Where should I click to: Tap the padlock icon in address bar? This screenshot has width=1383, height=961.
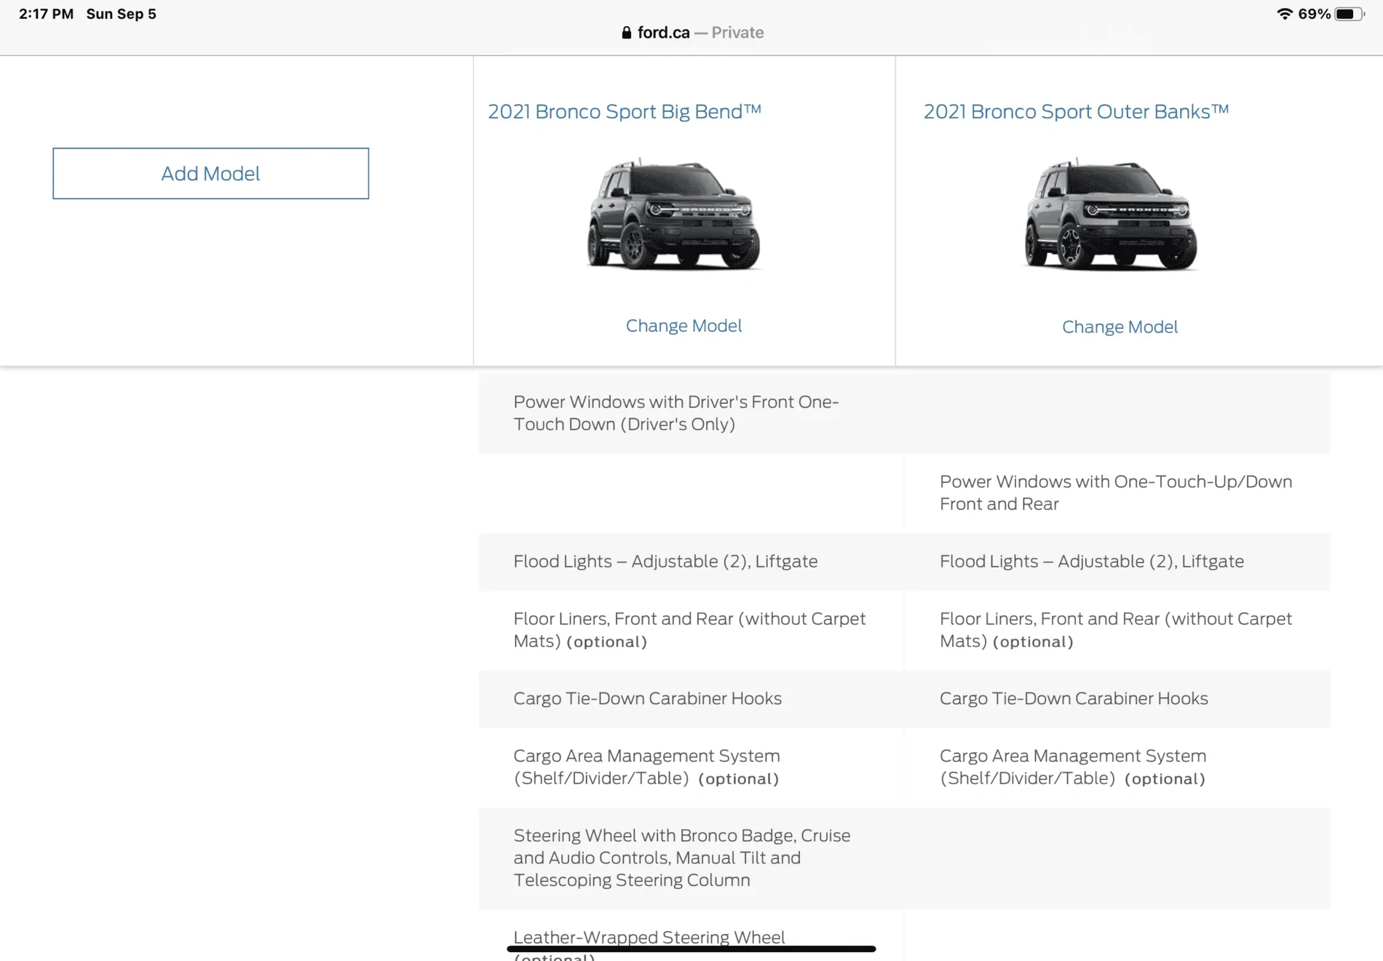(626, 33)
